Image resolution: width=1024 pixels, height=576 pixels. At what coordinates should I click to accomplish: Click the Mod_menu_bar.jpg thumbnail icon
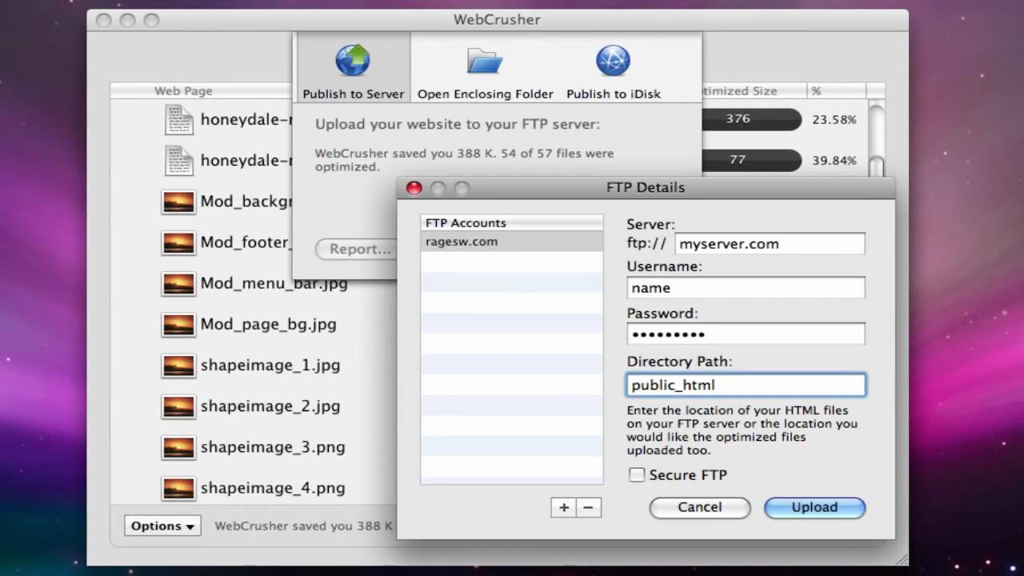178,283
